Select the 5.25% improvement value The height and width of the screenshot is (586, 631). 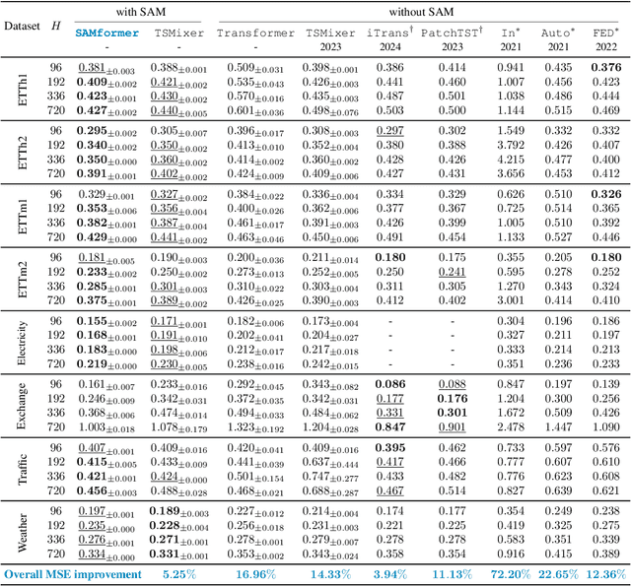point(179,574)
